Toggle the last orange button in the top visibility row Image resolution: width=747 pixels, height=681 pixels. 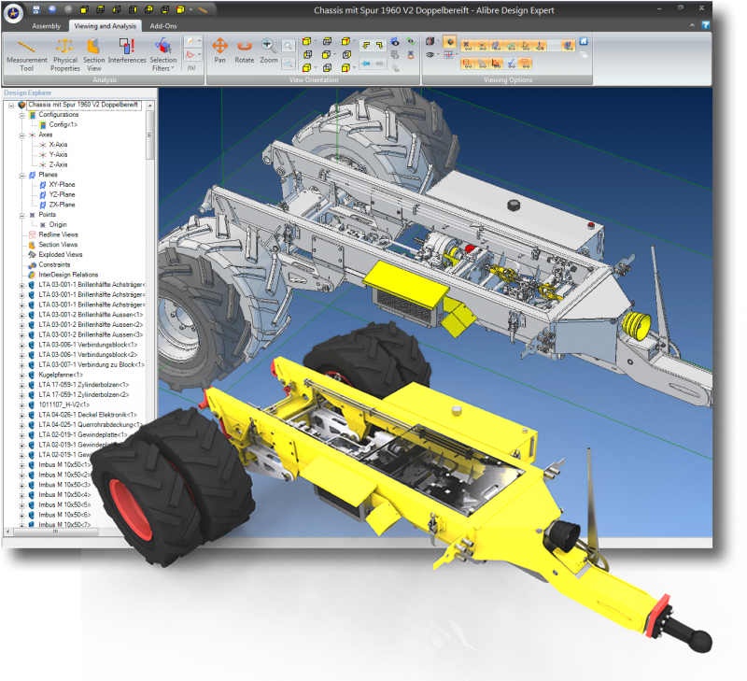[568, 46]
